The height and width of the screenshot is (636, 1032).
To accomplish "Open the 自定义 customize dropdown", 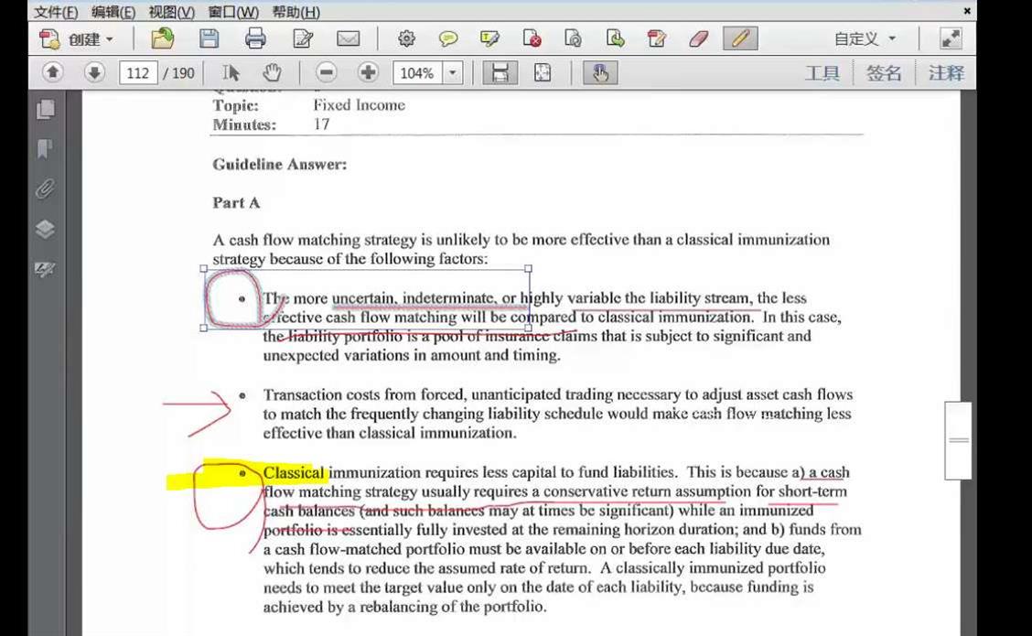I will click(865, 38).
